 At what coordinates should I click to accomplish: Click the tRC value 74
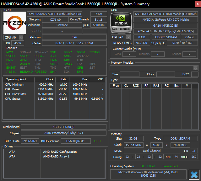(176, 157)
